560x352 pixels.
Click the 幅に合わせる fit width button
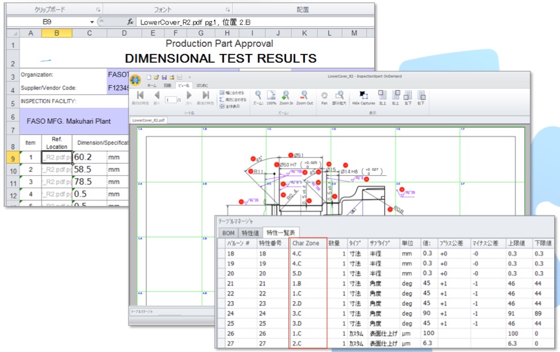pyautogui.click(x=232, y=93)
